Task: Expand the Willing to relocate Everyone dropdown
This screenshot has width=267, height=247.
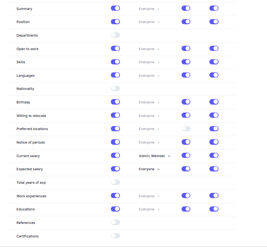Action: (149, 116)
